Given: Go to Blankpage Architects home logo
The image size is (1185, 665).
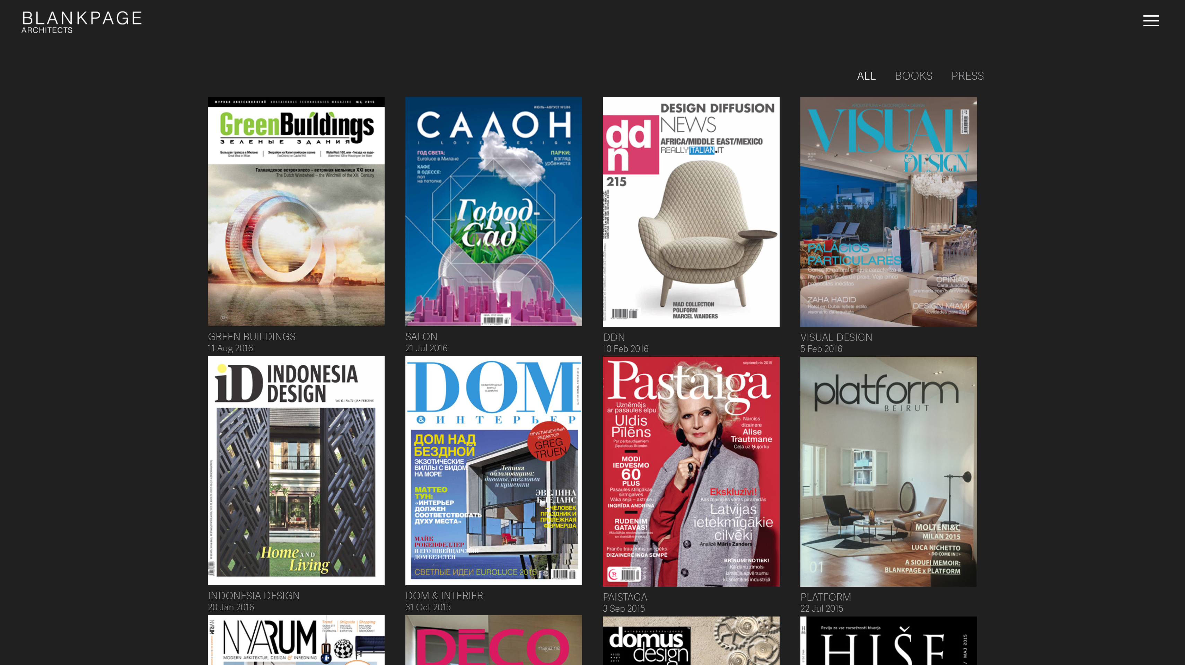Looking at the screenshot, I should 81,22.
